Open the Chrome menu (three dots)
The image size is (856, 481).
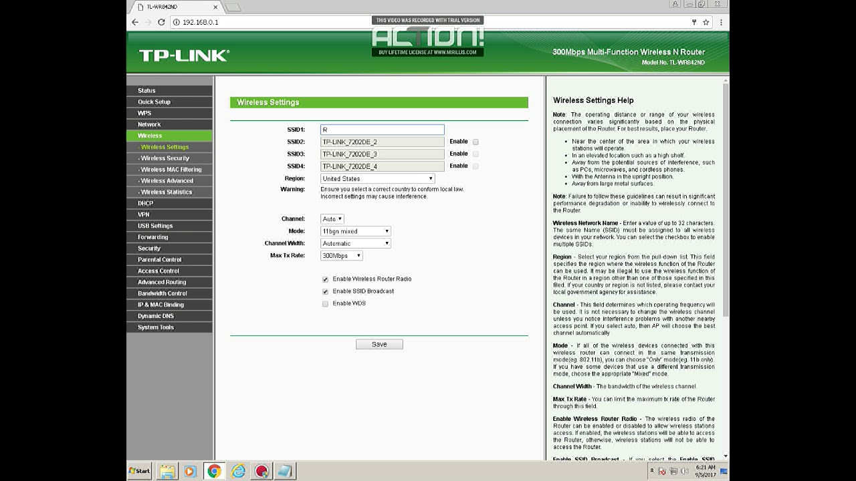click(721, 22)
